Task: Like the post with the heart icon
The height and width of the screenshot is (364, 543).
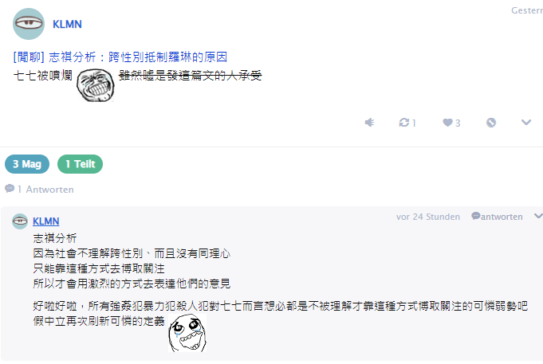Action: [x=448, y=123]
